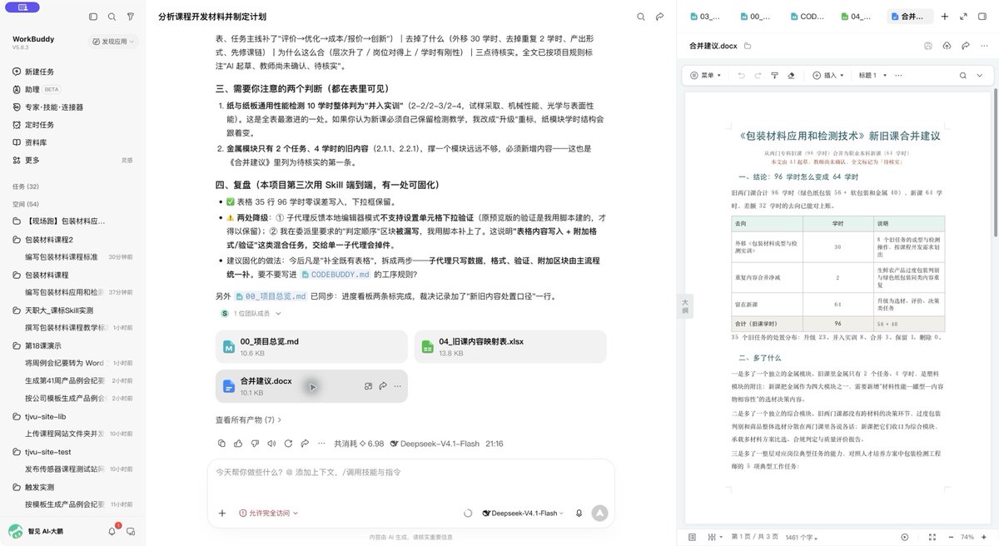Expand 查看所有产物 (7)
999x546 pixels.
click(x=248, y=420)
